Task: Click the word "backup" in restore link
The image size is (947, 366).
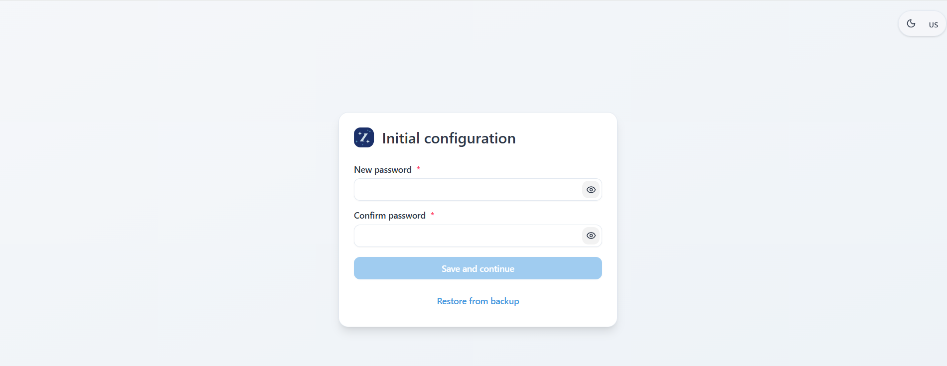Action: pyautogui.click(x=504, y=301)
